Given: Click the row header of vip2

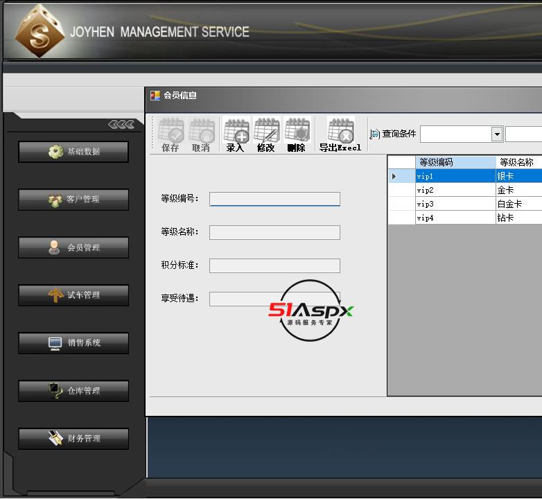Looking at the screenshot, I should [402, 190].
